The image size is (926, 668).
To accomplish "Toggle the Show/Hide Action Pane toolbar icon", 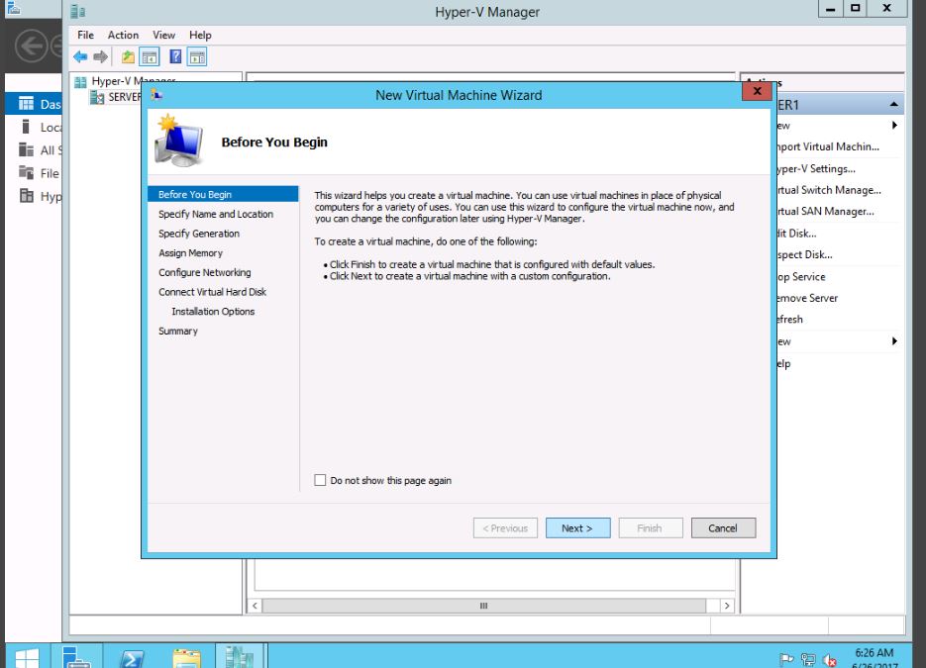I will (197, 57).
